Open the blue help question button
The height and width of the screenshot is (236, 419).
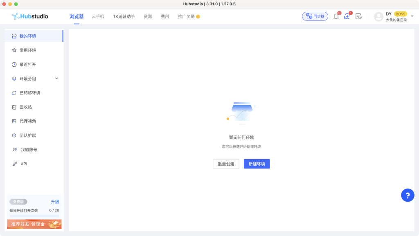tap(408, 195)
